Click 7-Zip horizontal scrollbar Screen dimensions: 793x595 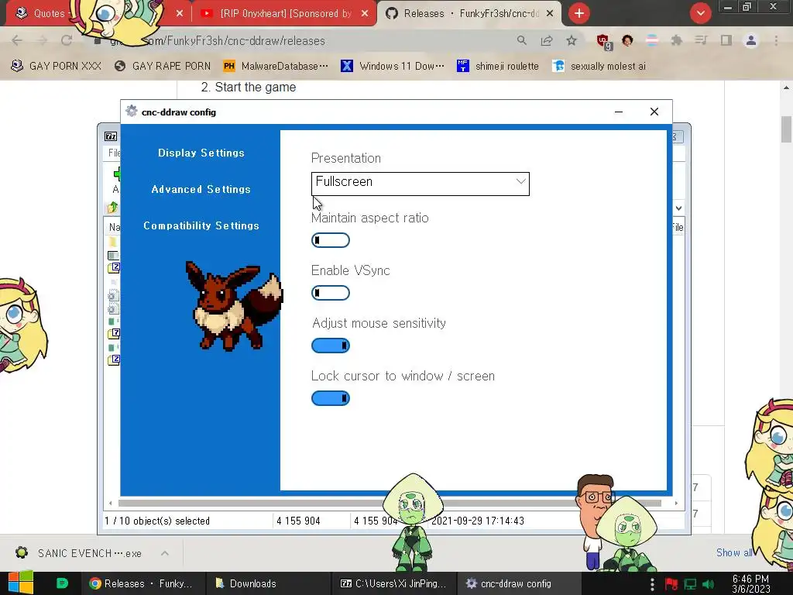pyautogui.click(x=390, y=503)
